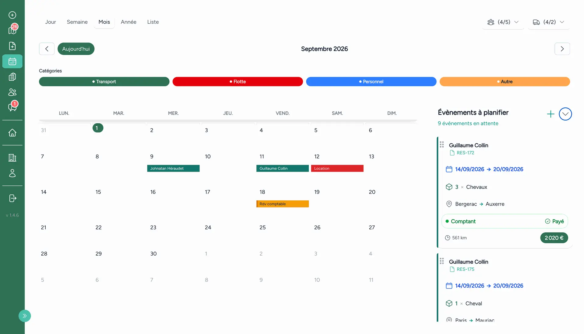Screen dimensions: 584x334
Task: Select day 24 in the calendar
Action: tap(208, 228)
